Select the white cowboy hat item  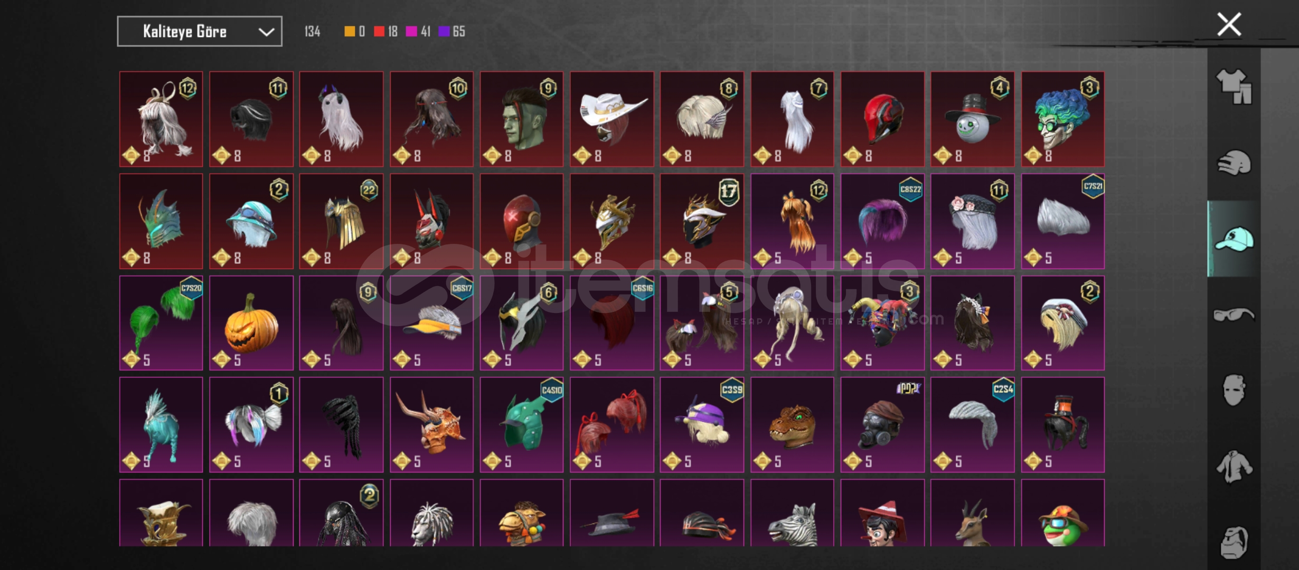(x=611, y=119)
